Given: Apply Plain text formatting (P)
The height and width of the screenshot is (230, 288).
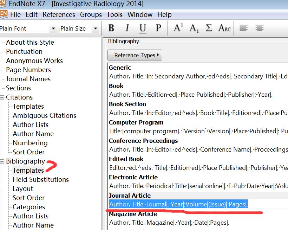Looking at the screenshot, I should (158, 28).
